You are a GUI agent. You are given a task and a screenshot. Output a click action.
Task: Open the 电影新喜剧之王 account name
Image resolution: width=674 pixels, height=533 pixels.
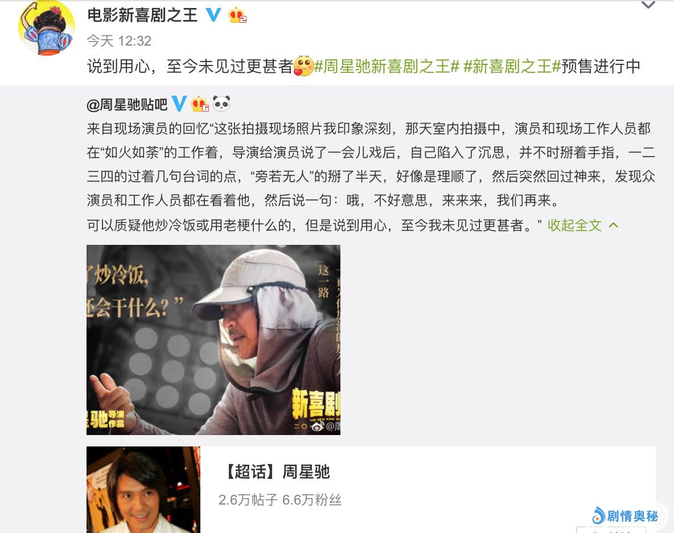[x=142, y=15]
